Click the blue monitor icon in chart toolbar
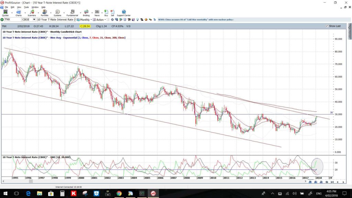Viewport: 352px width, 198px height. [116, 20]
